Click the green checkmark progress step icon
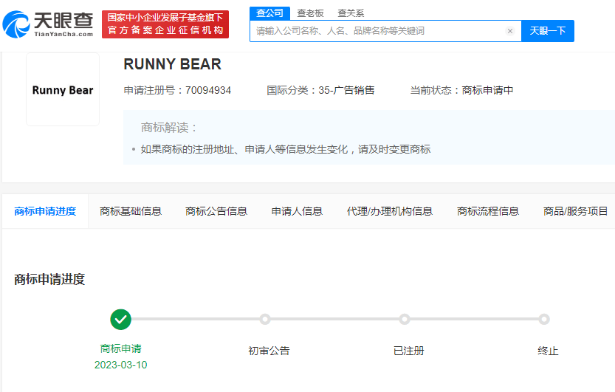 click(121, 319)
